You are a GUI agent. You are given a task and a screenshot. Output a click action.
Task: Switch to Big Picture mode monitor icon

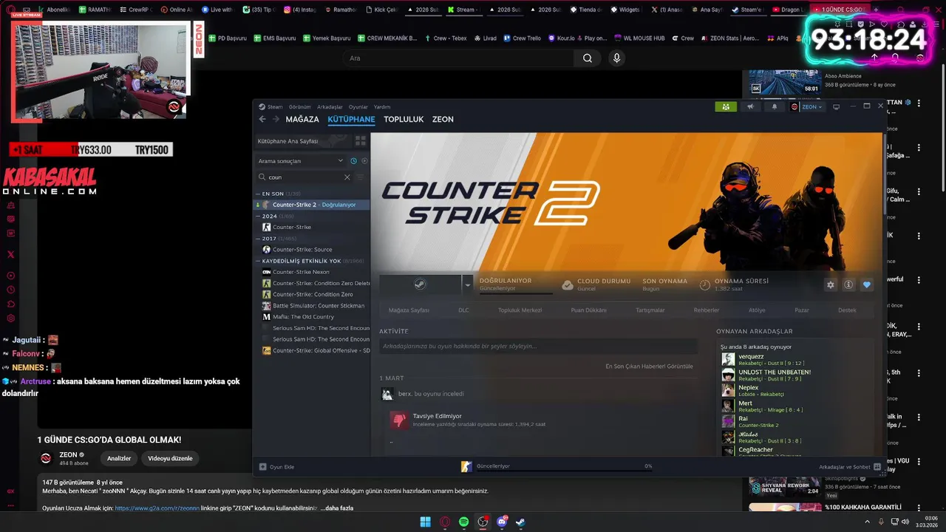(x=836, y=106)
